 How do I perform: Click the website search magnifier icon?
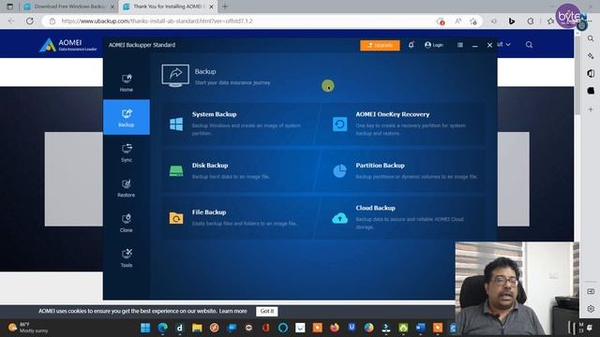pyautogui.click(x=529, y=45)
